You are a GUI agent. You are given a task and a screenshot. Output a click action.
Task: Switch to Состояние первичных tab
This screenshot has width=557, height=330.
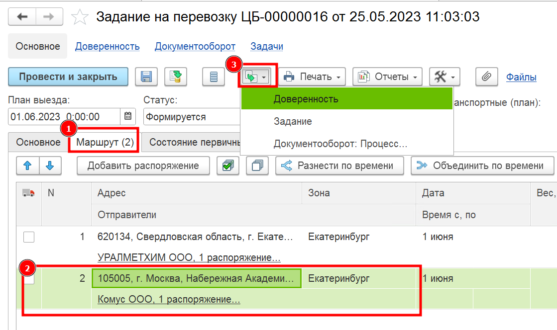(x=192, y=142)
